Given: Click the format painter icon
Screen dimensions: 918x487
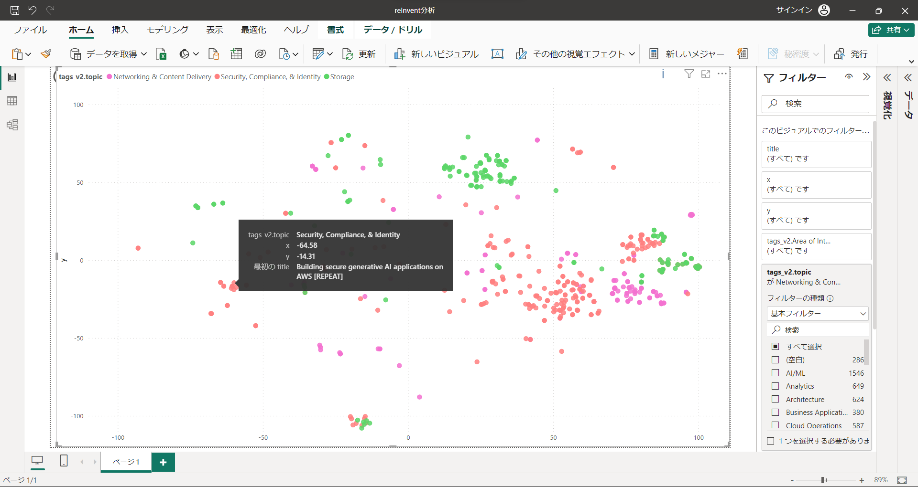Looking at the screenshot, I should [x=46, y=54].
